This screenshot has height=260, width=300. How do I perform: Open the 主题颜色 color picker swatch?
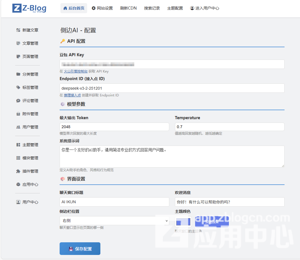click(x=183, y=222)
